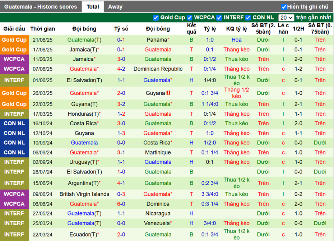This screenshot has width=334, height=241.
Task: Click Martinique team name
Action: (x=158, y=152)
